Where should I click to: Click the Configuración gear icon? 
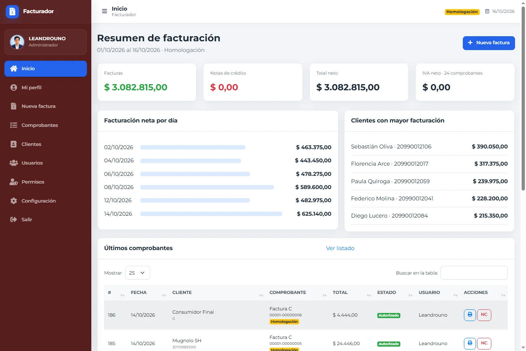(x=14, y=201)
